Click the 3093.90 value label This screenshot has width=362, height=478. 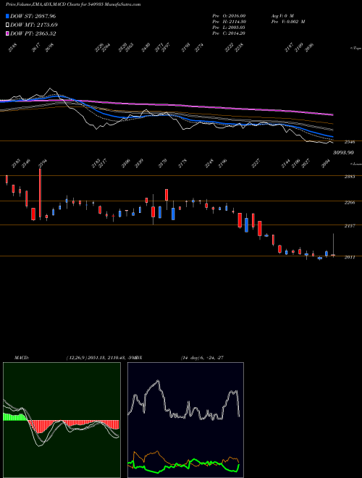(x=343, y=152)
